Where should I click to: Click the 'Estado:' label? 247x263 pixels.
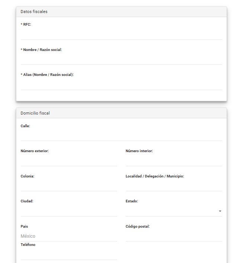pos(132,201)
